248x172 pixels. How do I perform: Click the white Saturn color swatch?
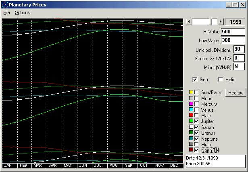coord(191,127)
